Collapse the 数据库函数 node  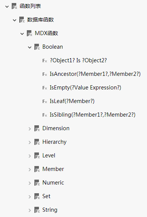tap(14, 20)
